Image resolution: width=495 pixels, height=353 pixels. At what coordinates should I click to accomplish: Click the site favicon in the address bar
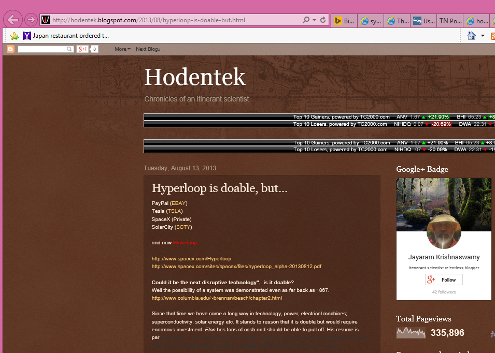pos(46,20)
